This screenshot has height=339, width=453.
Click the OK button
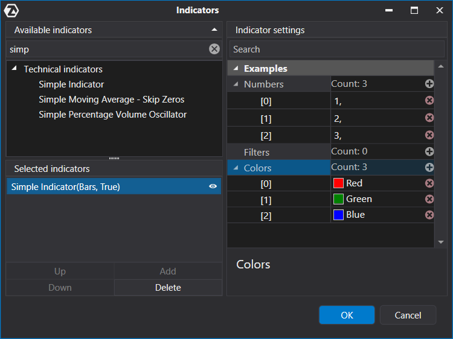(x=347, y=315)
